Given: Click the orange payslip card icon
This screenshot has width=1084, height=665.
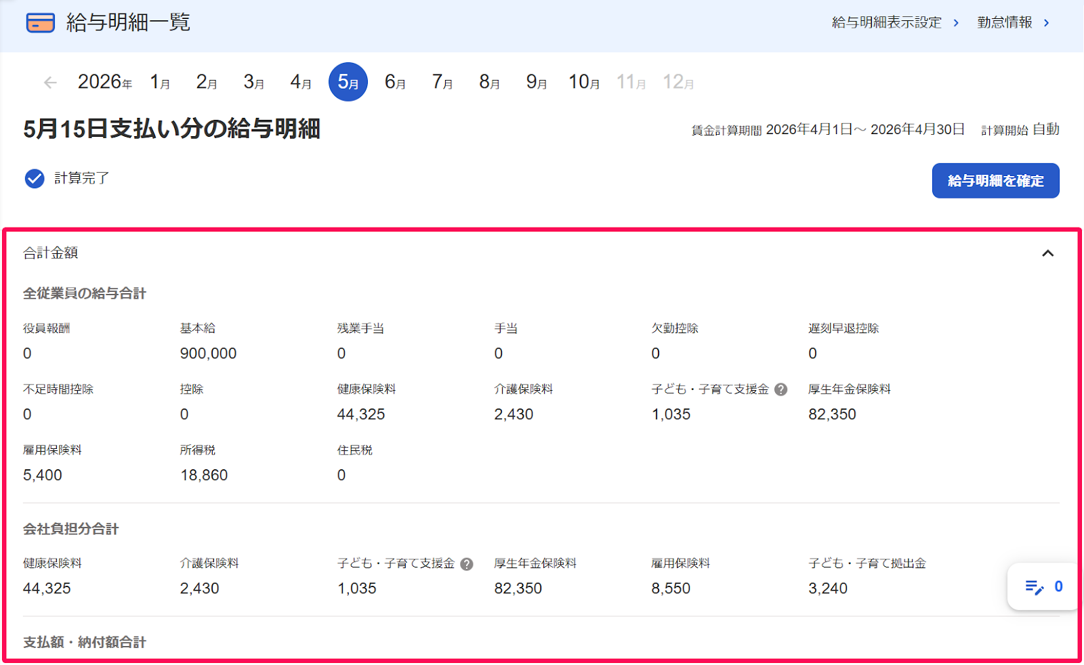Looking at the screenshot, I should (x=40, y=23).
